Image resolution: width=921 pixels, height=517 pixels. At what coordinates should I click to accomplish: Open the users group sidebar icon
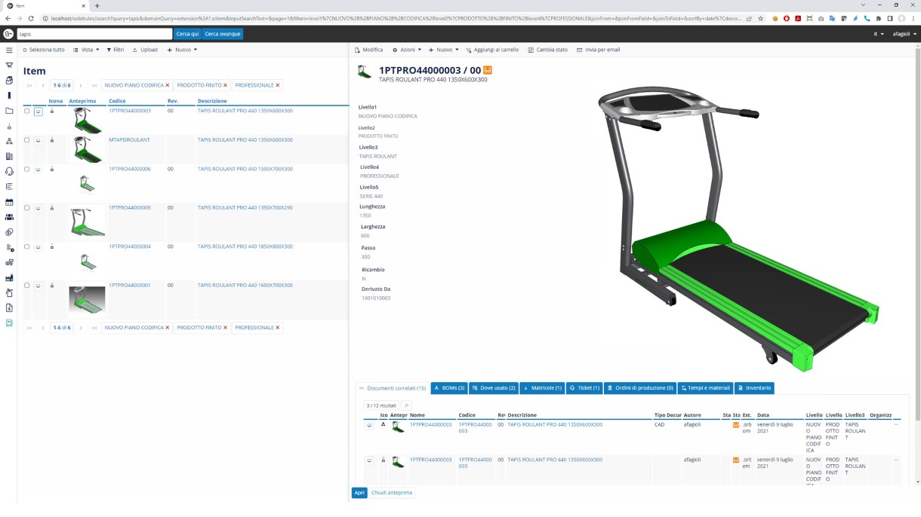pyautogui.click(x=9, y=217)
